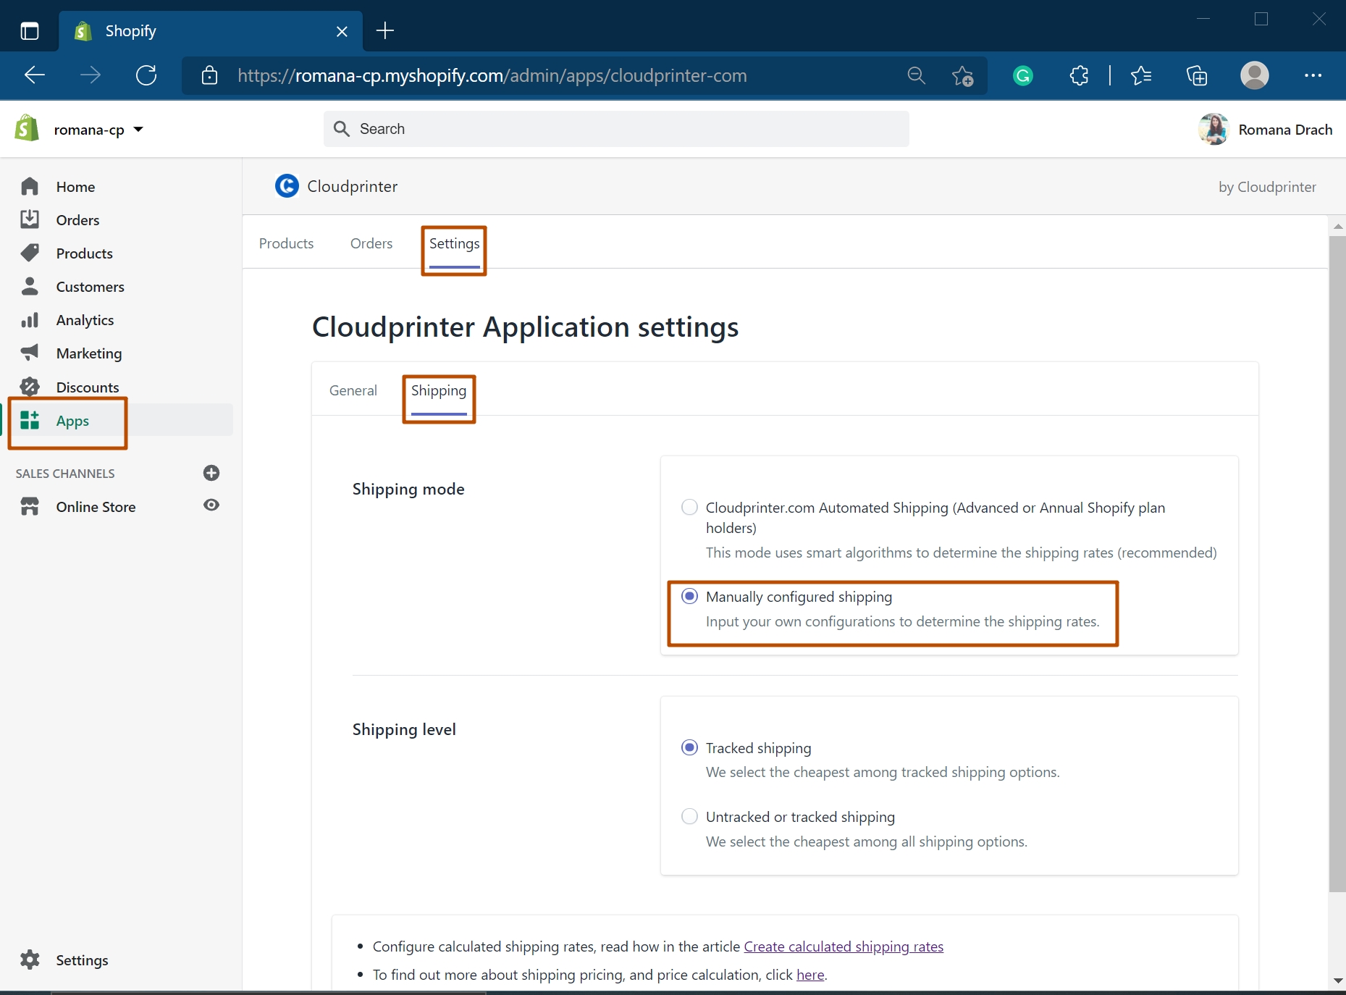This screenshot has height=995, width=1346.
Task: Click the scrollbar down arrow
Action: point(1337,981)
